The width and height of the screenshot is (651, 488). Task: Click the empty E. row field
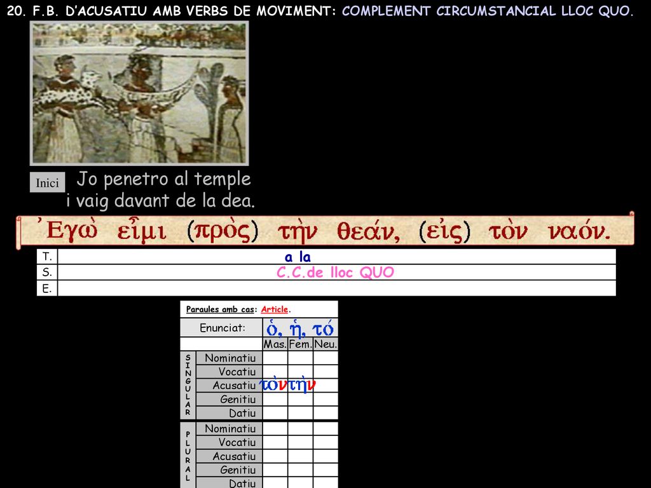(x=337, y=288)
